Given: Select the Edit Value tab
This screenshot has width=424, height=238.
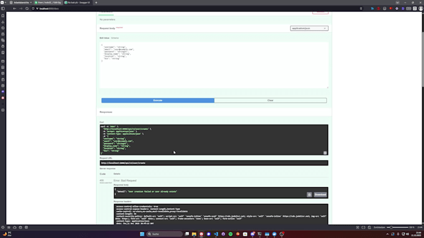Looking at the screenshot, I should 104,38.
